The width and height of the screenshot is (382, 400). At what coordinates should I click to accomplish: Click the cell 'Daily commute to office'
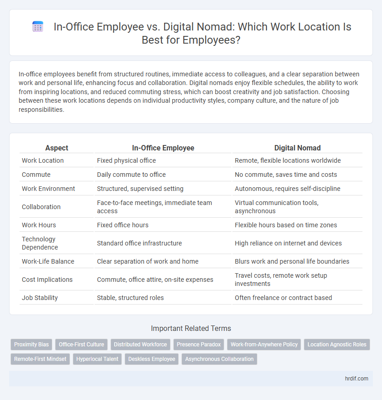tap(131, 175)
